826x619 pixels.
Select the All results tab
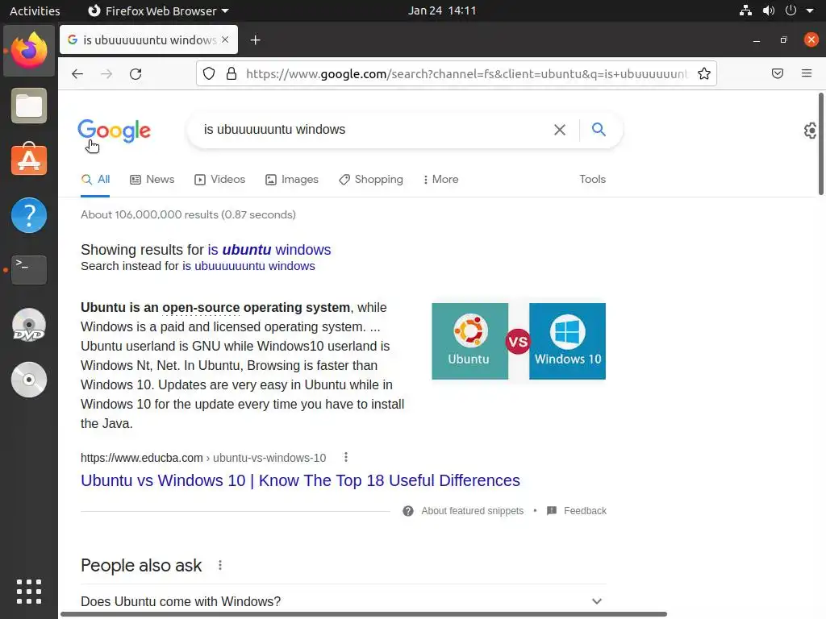pos(95,180)
